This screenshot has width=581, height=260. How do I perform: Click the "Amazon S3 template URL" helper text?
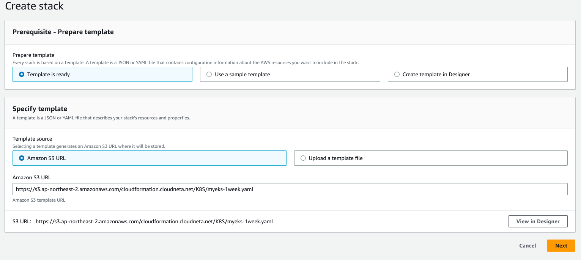coord(39,200)
